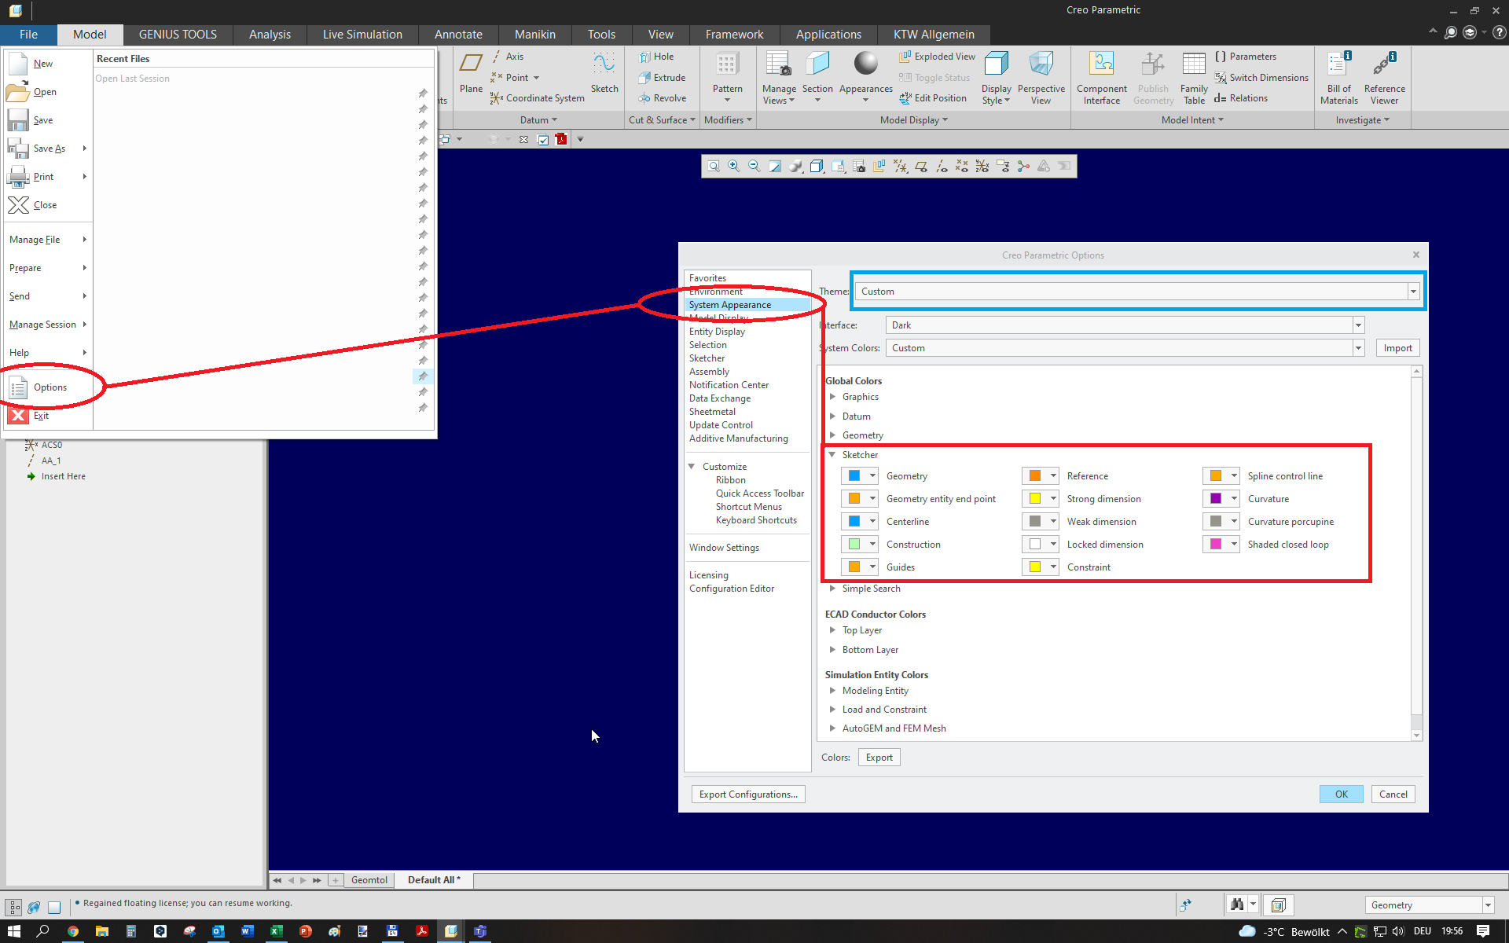Toggle axis display eye icon
This screenshot has width=1509, height=943.
pyautogui.click(x=942, y=167)
